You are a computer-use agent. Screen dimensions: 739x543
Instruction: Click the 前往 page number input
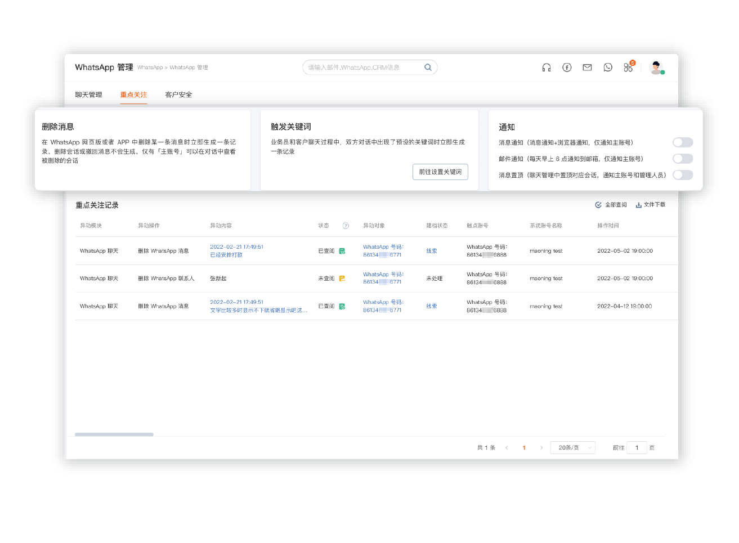(x=637, y=448)
